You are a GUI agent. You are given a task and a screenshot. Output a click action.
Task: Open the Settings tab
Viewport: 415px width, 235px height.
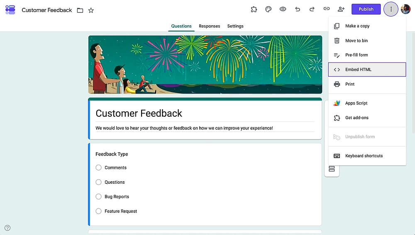tap(235, 26)
